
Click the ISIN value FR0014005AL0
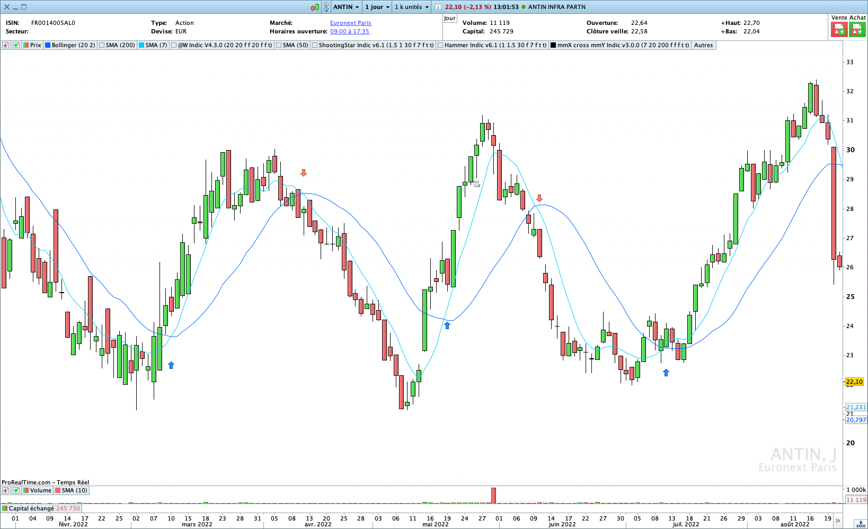tap(53, 23)
